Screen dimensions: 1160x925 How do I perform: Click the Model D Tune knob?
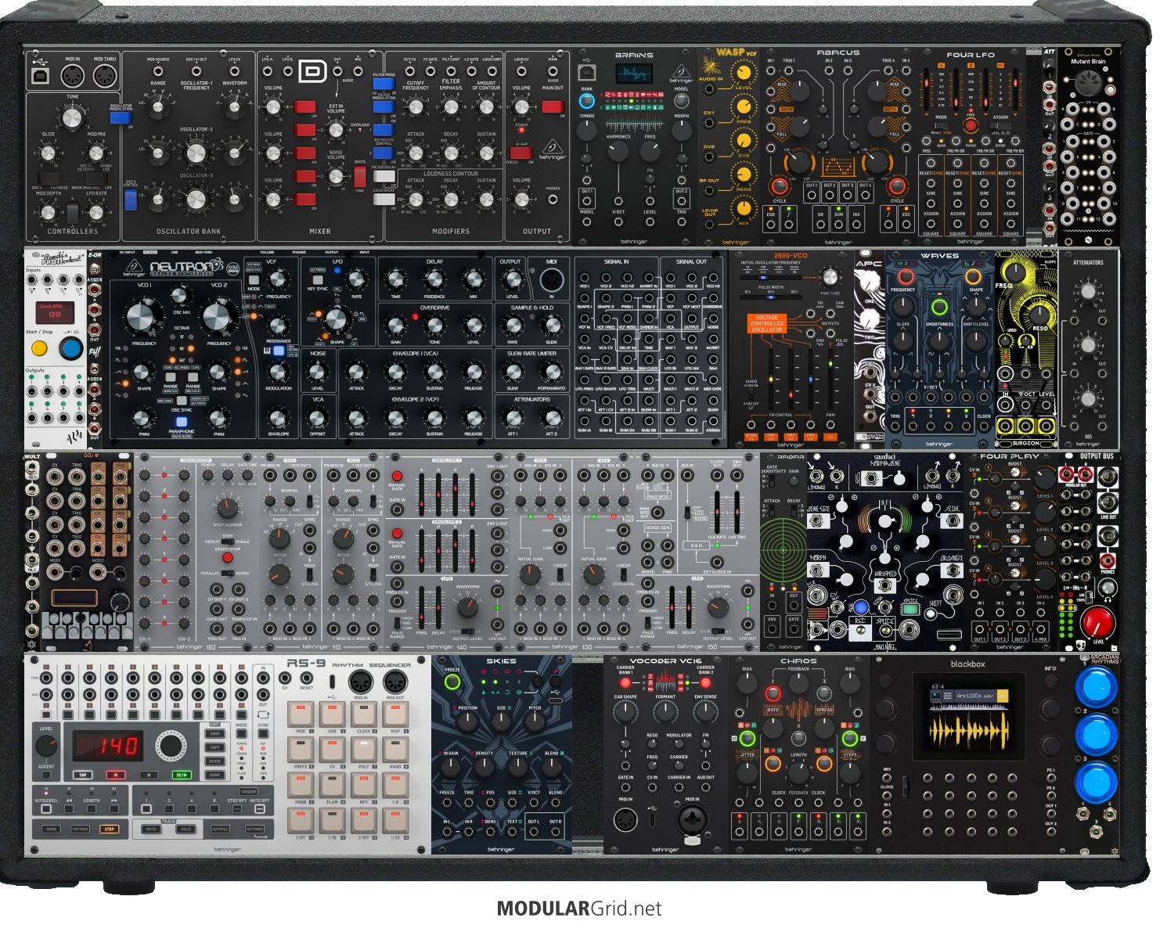pos(72,118)
